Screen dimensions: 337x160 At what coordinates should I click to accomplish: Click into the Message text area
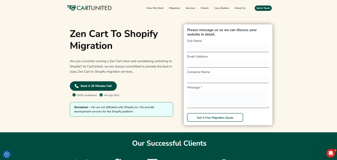228,99
